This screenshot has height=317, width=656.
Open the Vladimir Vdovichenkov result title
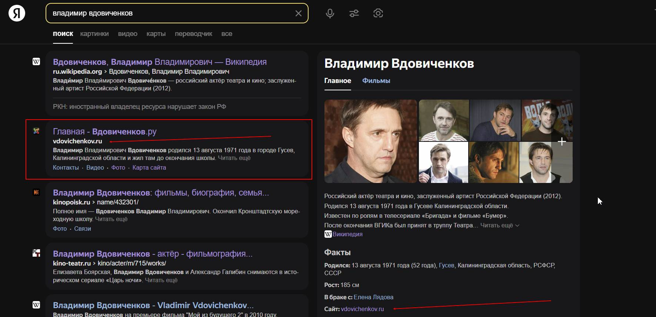(153, 305)
